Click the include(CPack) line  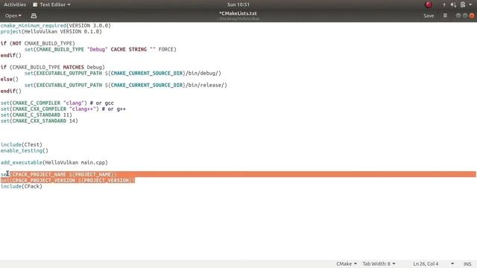click(x=22, y=186)
